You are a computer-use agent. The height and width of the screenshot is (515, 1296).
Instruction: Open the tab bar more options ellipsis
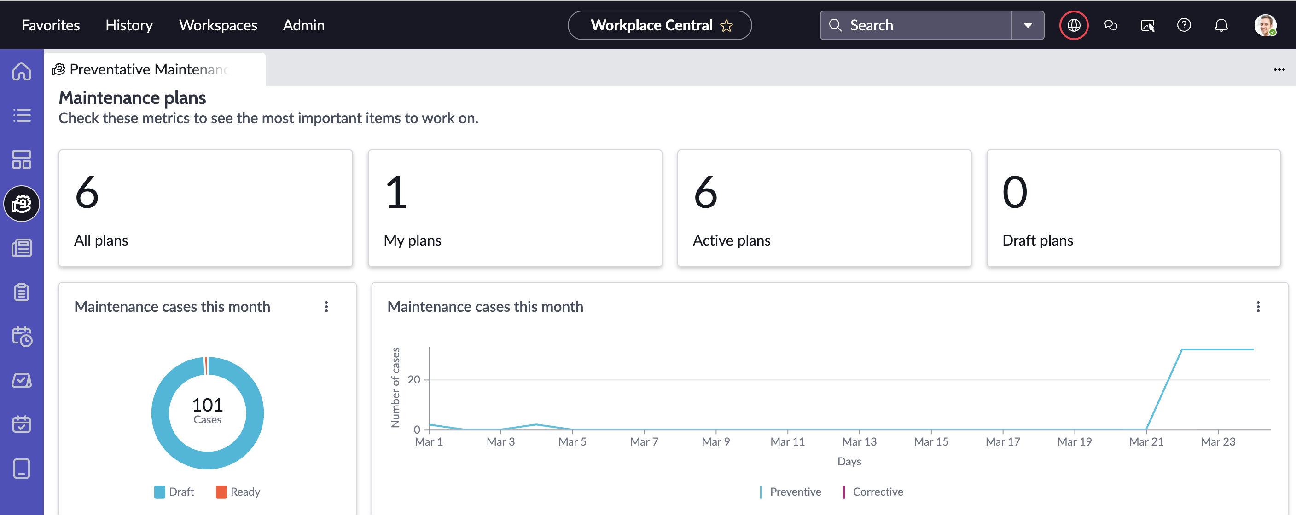click(1279, 69)
